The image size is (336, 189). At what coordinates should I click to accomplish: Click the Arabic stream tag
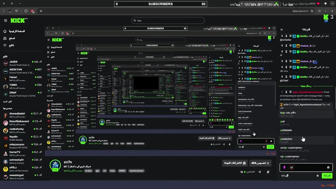click(88, 171)
